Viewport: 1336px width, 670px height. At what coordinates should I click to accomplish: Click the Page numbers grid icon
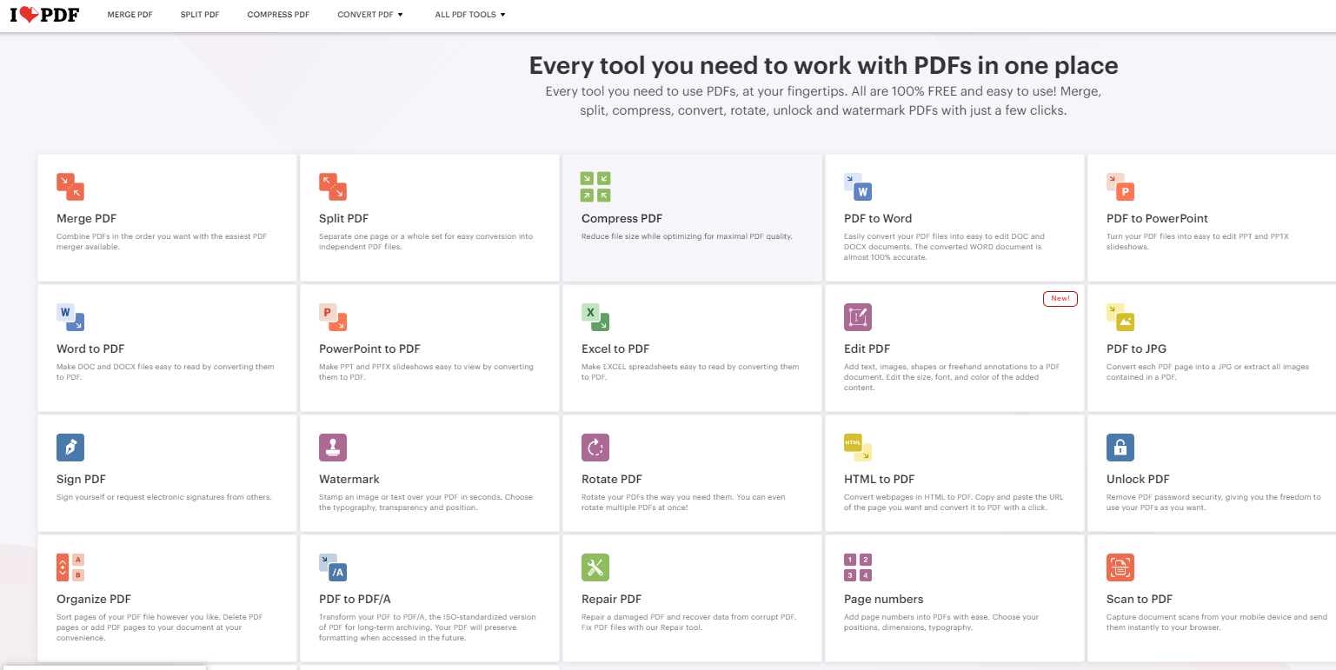point(858,567)
